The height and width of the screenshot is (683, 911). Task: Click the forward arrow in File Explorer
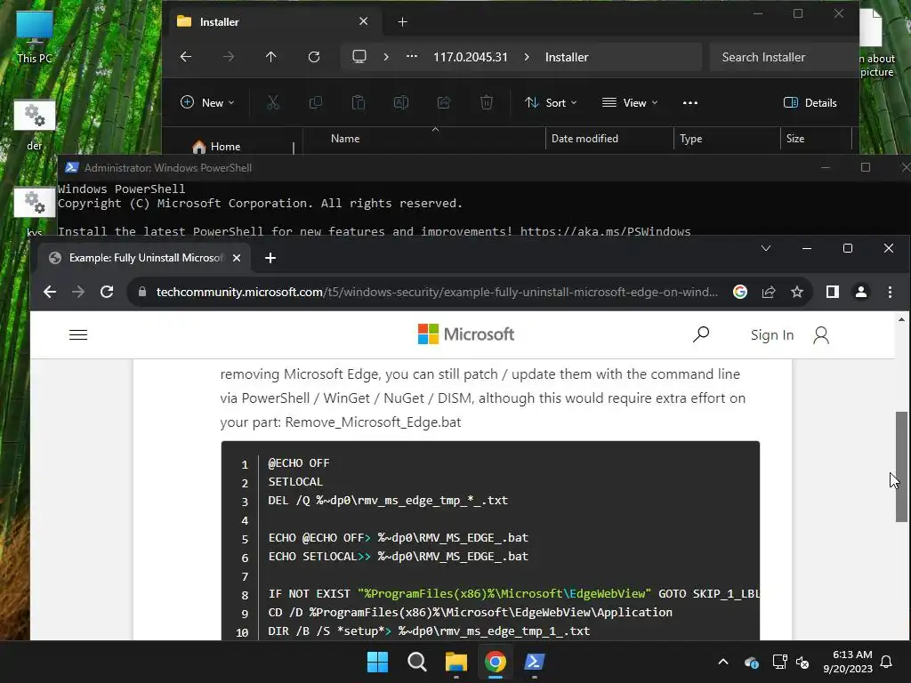[x=229, y=57]
